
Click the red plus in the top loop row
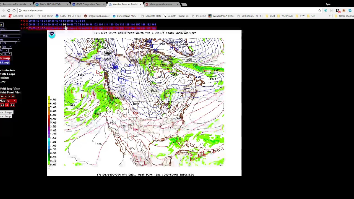click(x=21, y=21)
